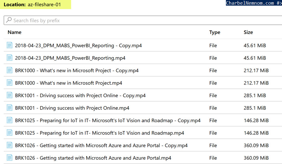The width and height of the screenshot is (282, 164).
Task: Click the 45.61 MiB size of DPM_MABS_PowerBI_Reporting.mp4
Action: tap(255, 58)
